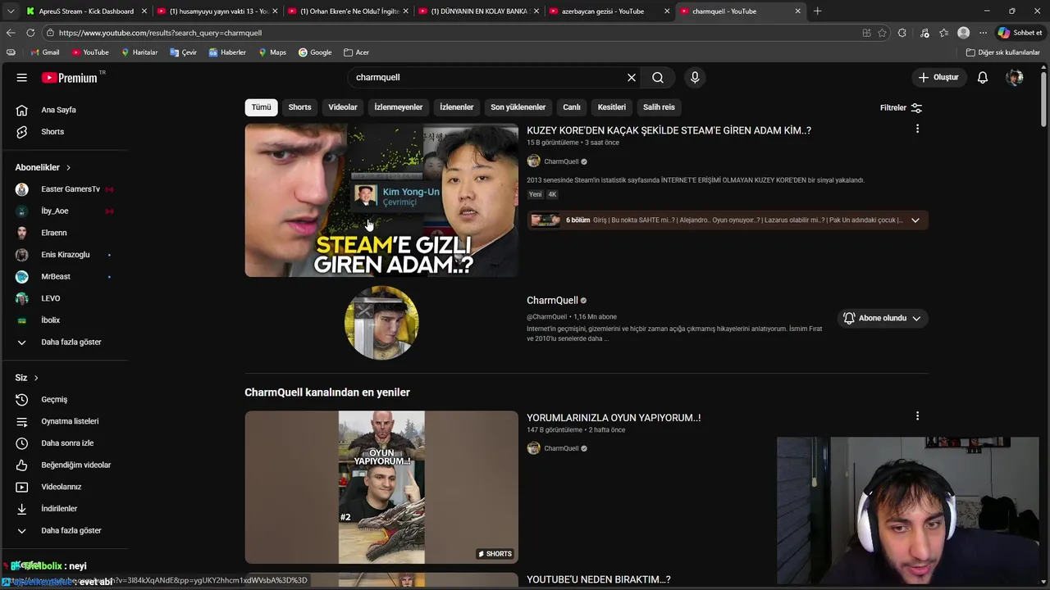Open the Abone olundu subscription dropdown

click(883, 318)
